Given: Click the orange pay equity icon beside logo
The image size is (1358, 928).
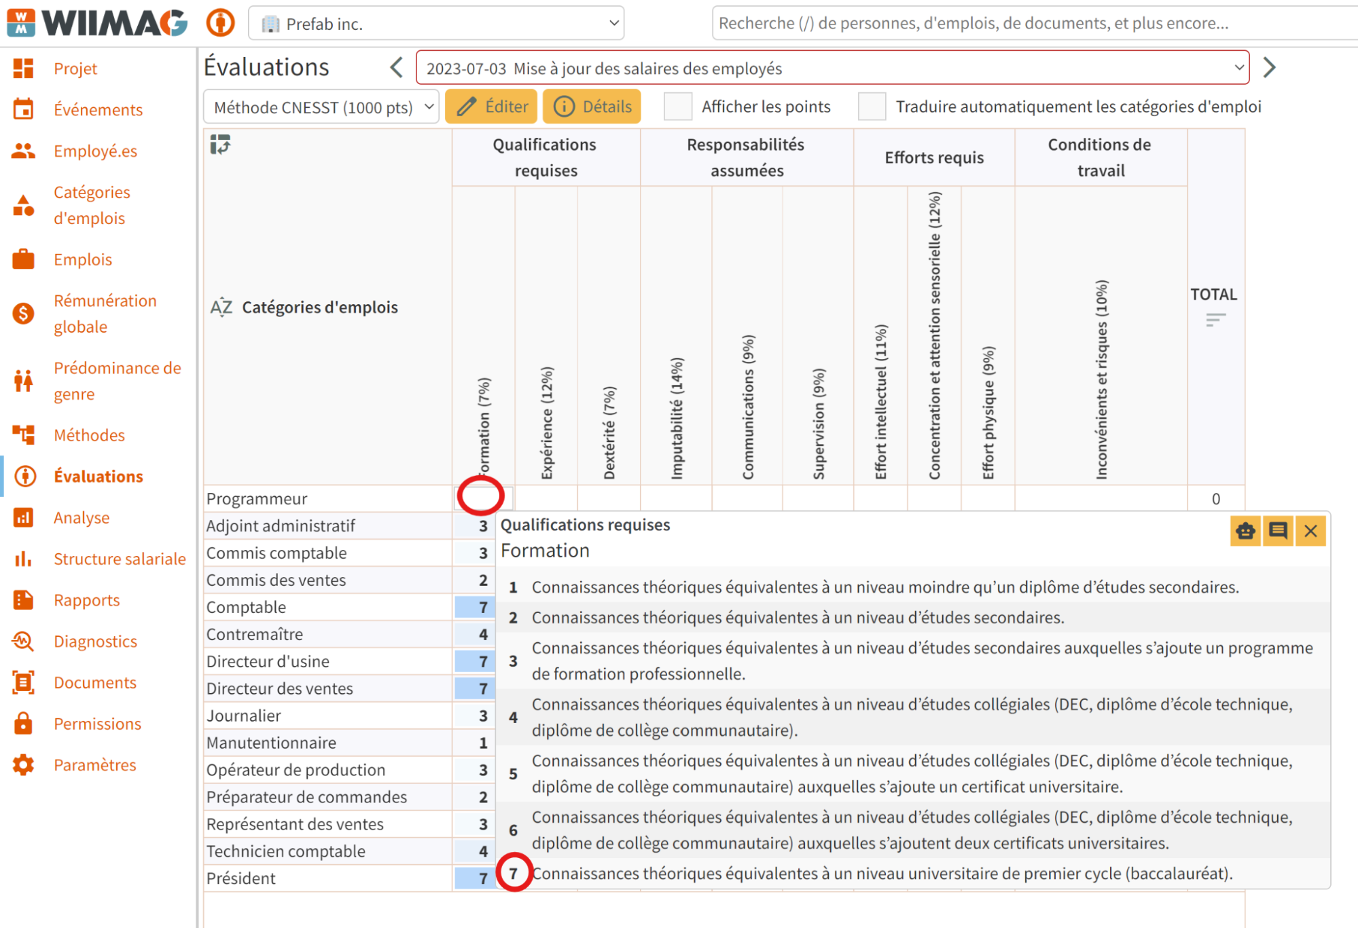Looking at the screenshot, I should [x=220, y=23].
